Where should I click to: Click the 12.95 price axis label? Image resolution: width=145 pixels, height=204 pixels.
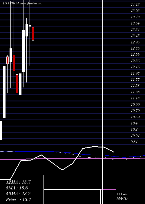click(x=135, y=42)
